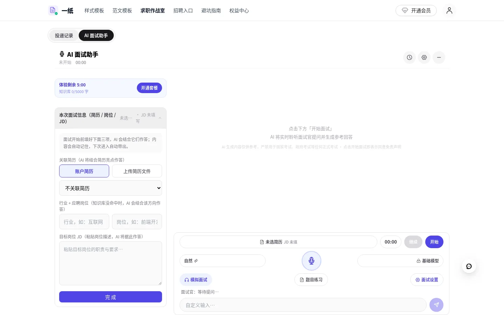The height and width of the screenshot is (315, 504).
Task: Open 范文模板 in the top navigation
Action: coord(122,10)
